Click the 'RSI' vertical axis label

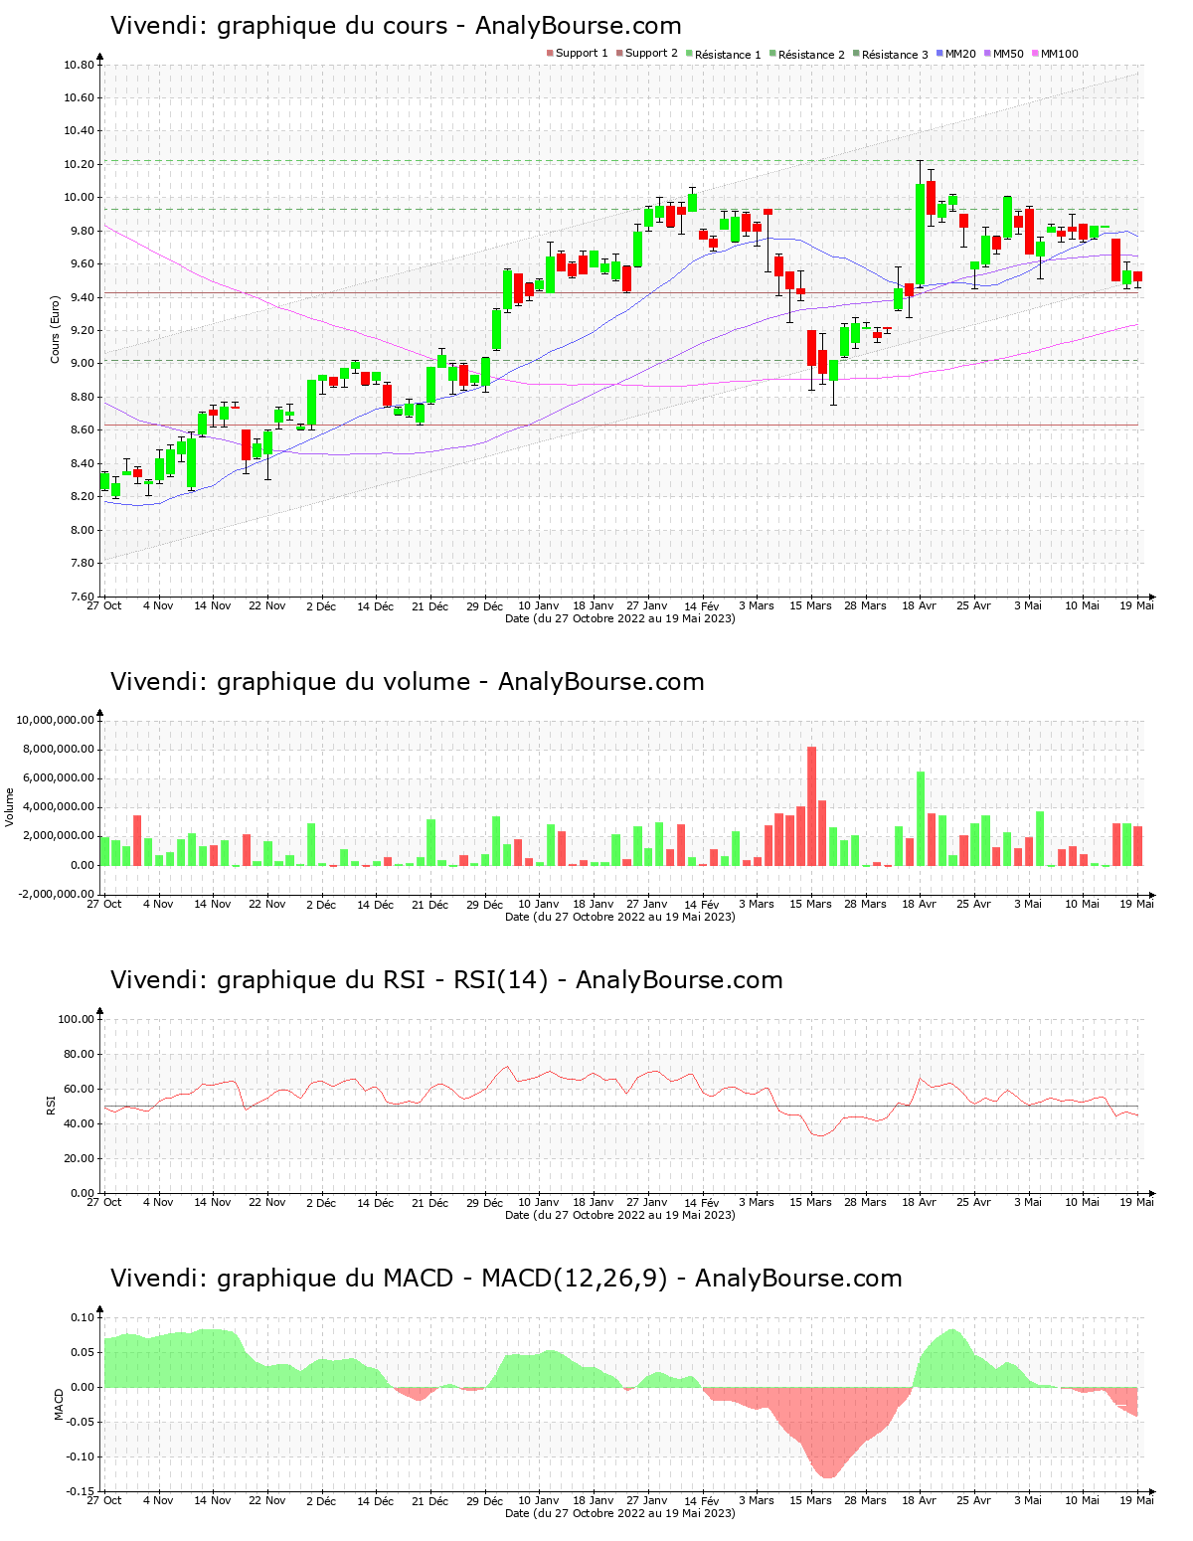(51, 1105)
